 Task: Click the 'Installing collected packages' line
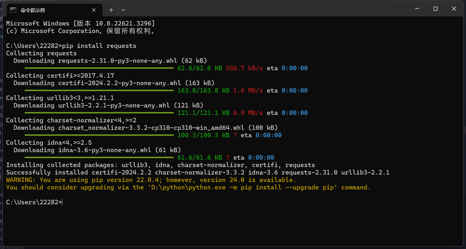pos(161,165)
